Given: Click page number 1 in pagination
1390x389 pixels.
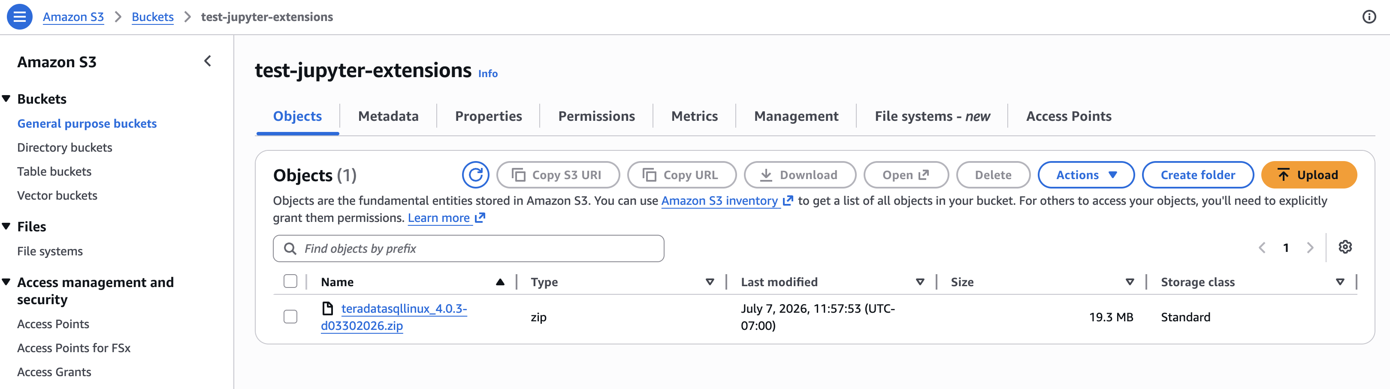Looking at the screenshot, I should pos(1286,248).
